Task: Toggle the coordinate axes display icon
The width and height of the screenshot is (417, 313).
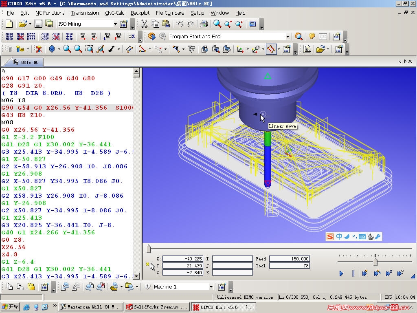Action: [240, 49]
